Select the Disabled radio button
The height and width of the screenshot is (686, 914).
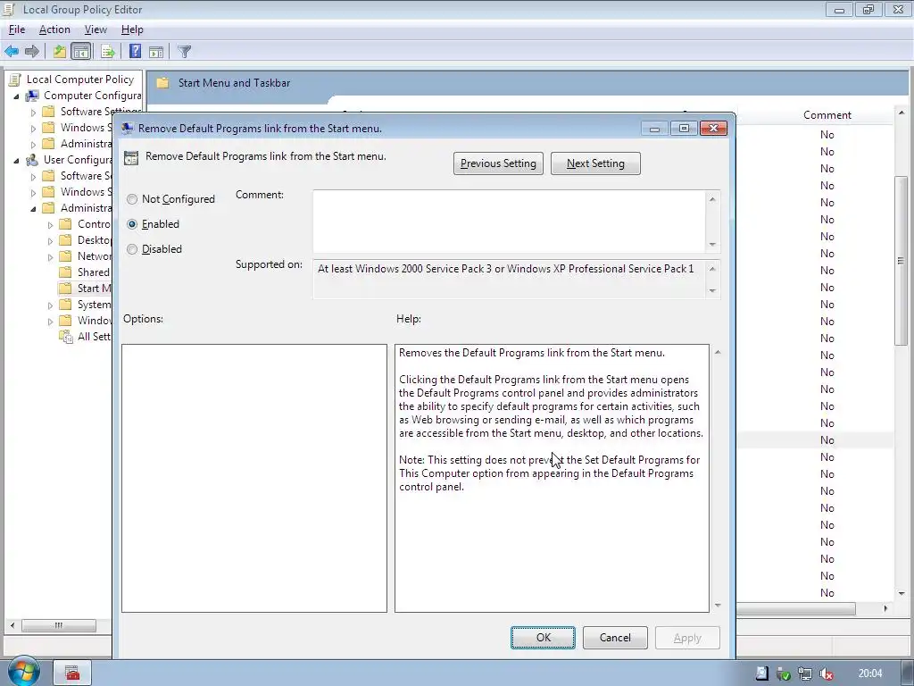132,249
